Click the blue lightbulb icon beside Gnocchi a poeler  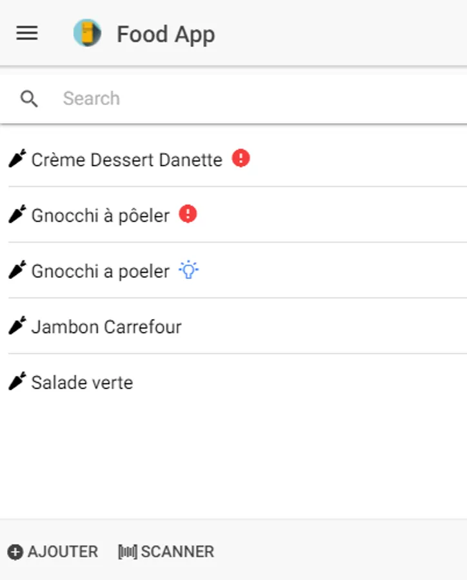[188, 270]
